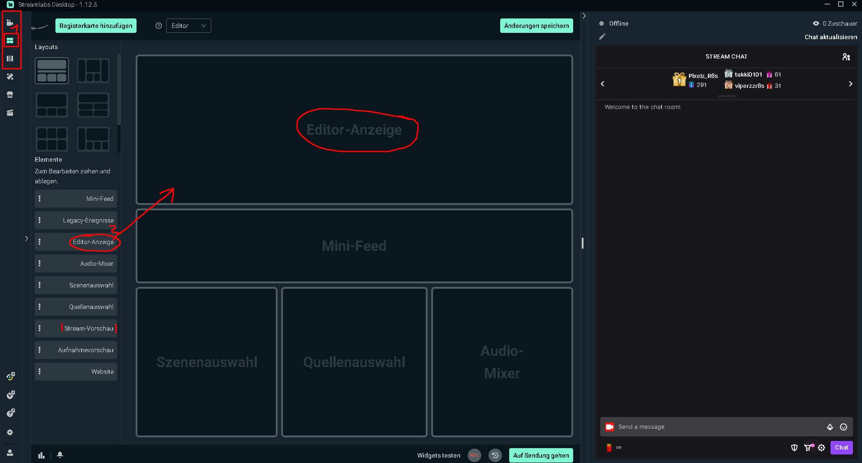Select the second layout with side columns
This screenshot has height=463, width=862.
point(93,71)
